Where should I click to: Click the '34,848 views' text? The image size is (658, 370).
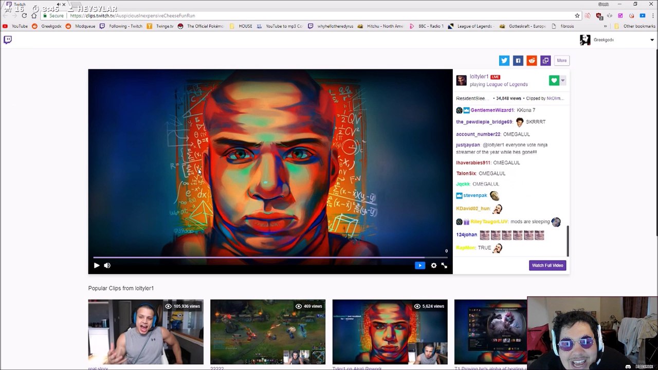[x=508, y=98]
